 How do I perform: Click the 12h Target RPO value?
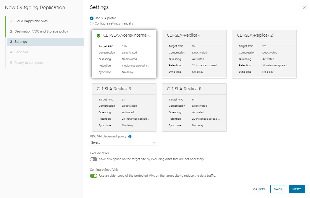(264, 46)
